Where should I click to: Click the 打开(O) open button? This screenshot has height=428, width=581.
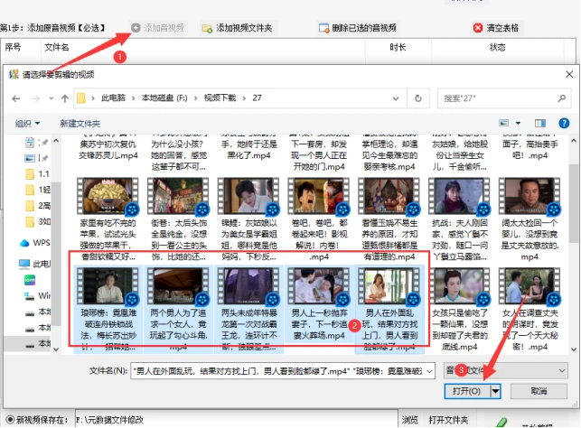467,391
